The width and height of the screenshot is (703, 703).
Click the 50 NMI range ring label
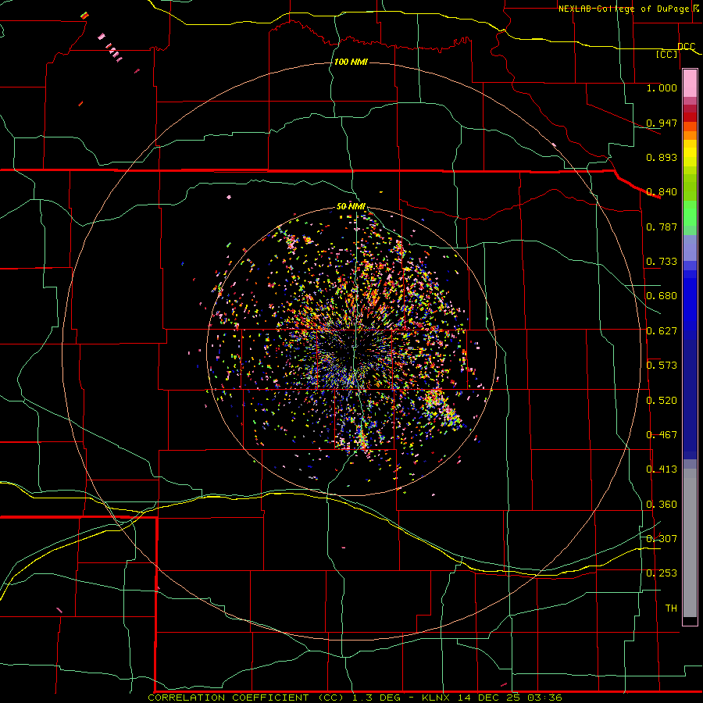[351, 207]
